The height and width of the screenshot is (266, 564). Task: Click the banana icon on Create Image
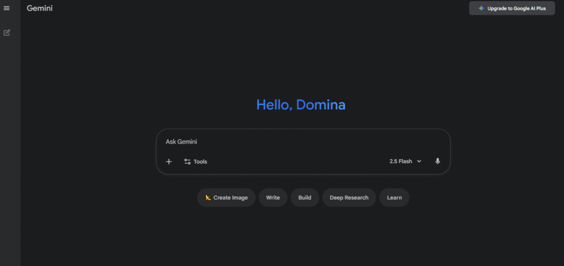(x=208, y=198)
